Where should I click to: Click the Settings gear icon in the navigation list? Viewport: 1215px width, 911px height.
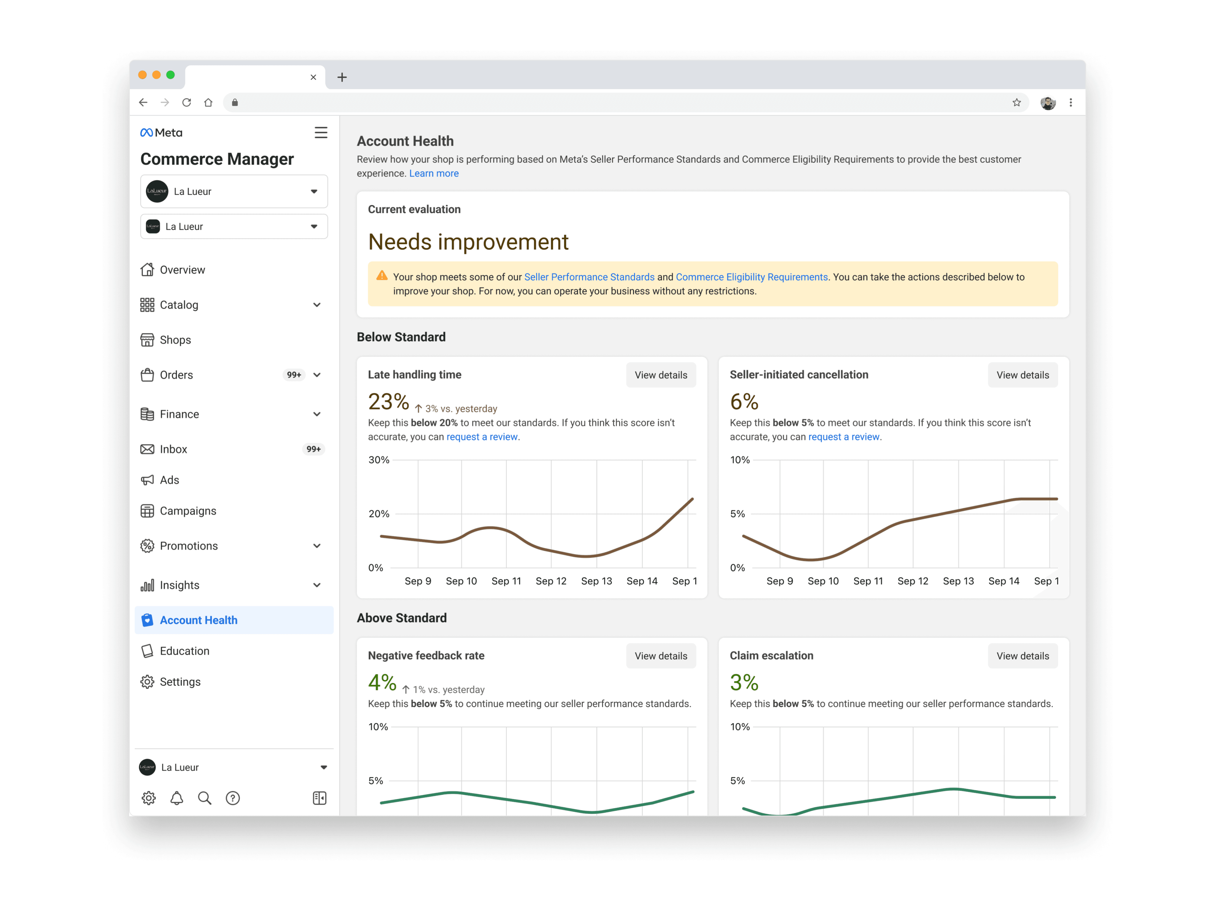pyautogui.click(x=147, y=681)
